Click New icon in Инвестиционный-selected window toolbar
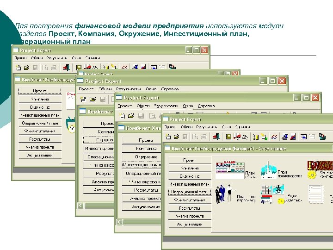Image resolution: width=333 pixels, height=250 pixels. (x=122, y=116)
